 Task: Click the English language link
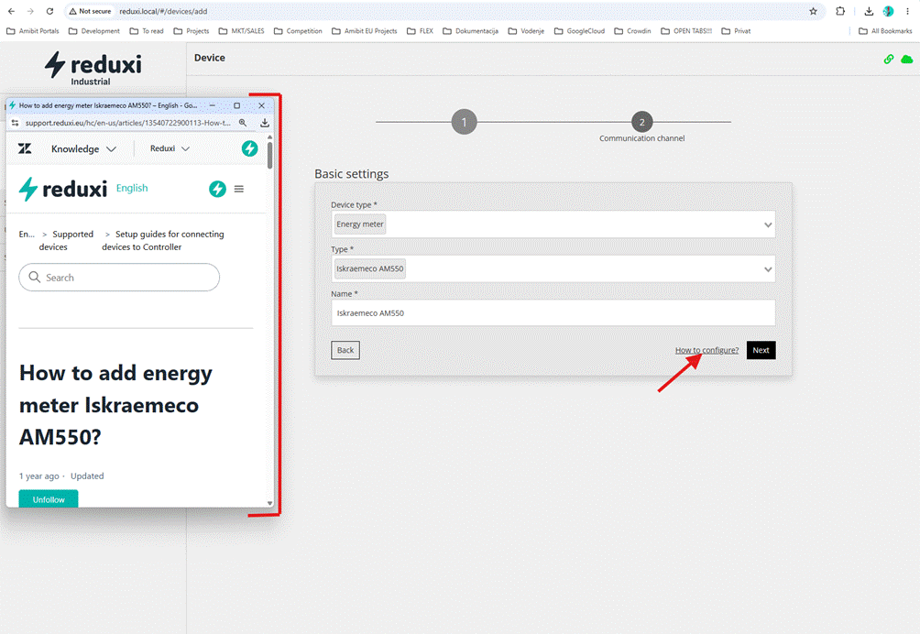pyautogui.click(x=132, y=188)
